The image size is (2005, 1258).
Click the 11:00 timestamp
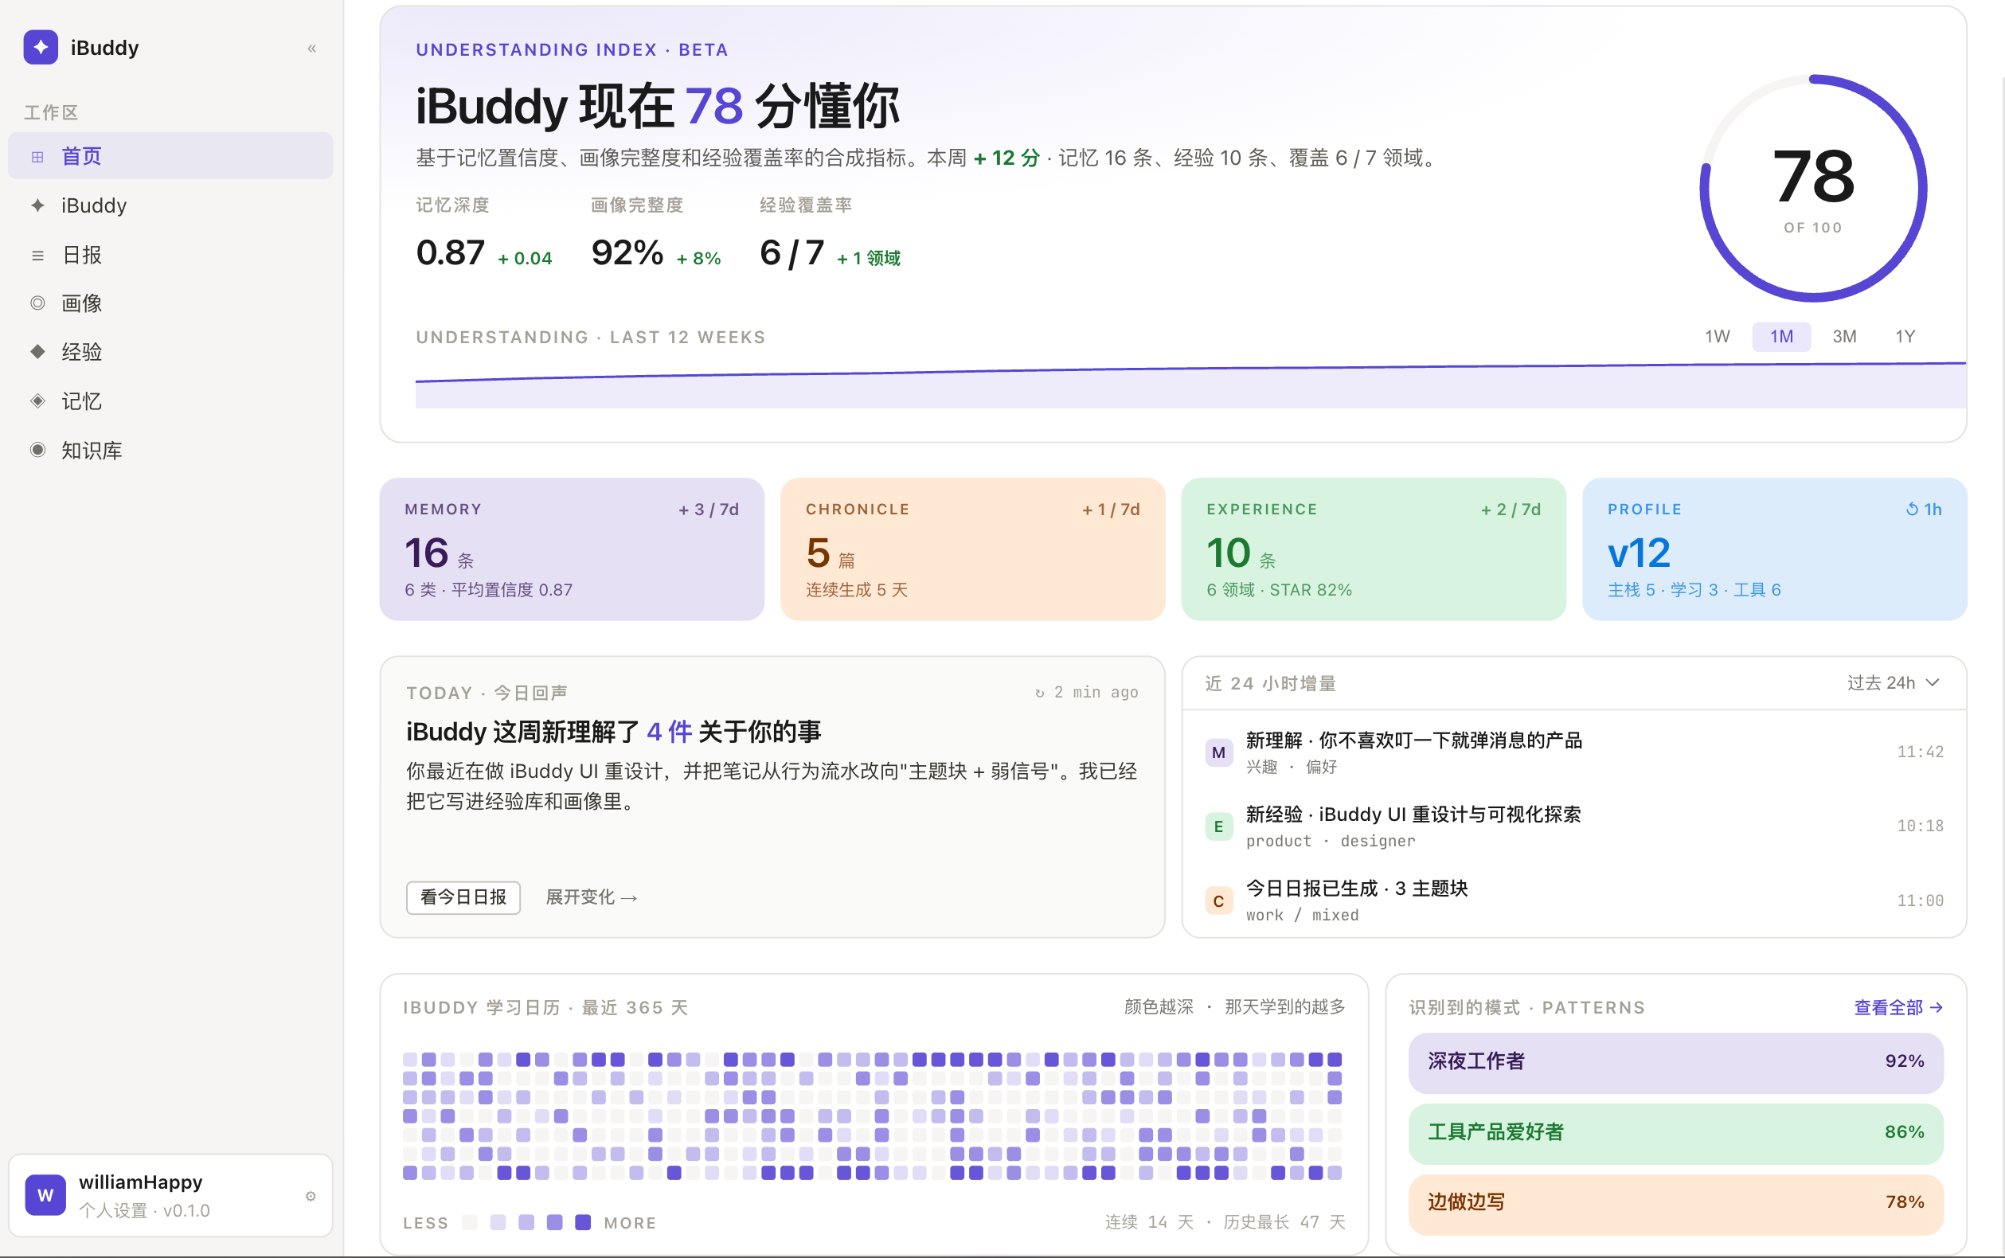coord(1920,901)
